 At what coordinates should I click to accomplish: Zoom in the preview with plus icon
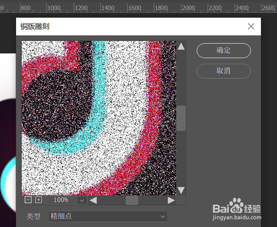[x=39, y=200]
